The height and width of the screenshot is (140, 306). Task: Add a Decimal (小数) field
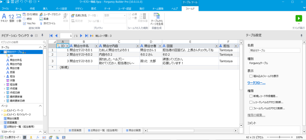[x=19, y=18]
